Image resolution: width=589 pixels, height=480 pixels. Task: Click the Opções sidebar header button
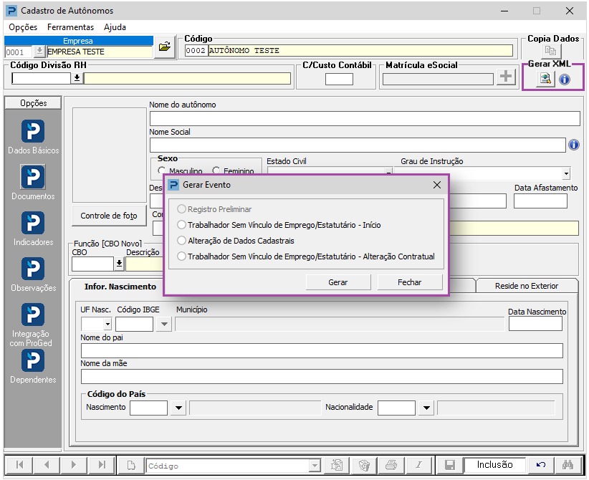34,103
